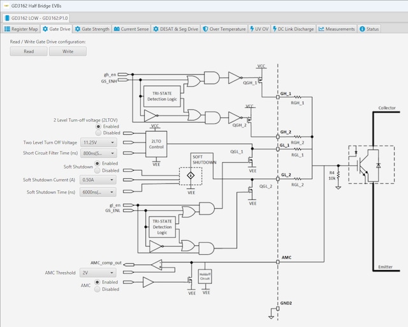Set Soft Shutdown to Disabled
Viewport: 408px width, 327px height.
(98, 171)
